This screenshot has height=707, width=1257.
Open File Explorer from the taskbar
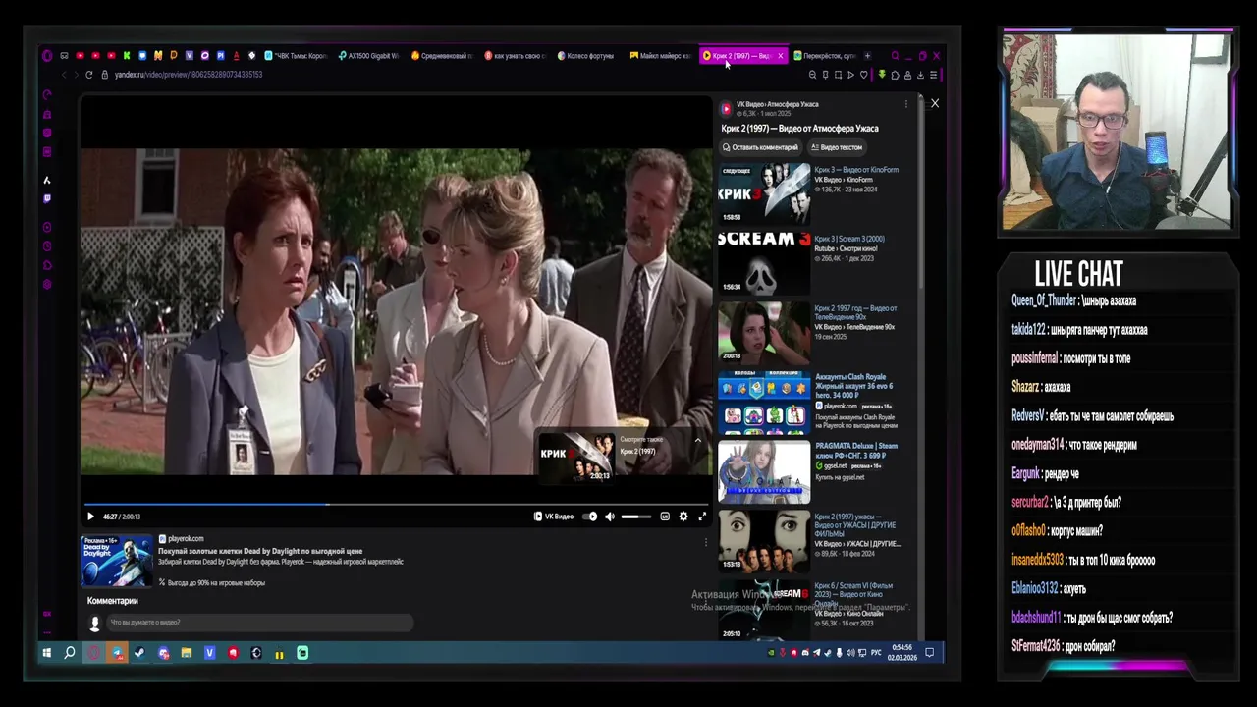coord(187,653)
